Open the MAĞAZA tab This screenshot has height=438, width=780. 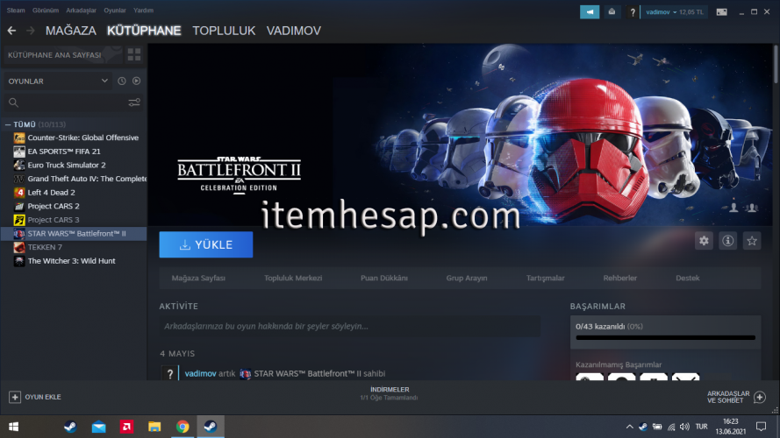click(70, 31)
